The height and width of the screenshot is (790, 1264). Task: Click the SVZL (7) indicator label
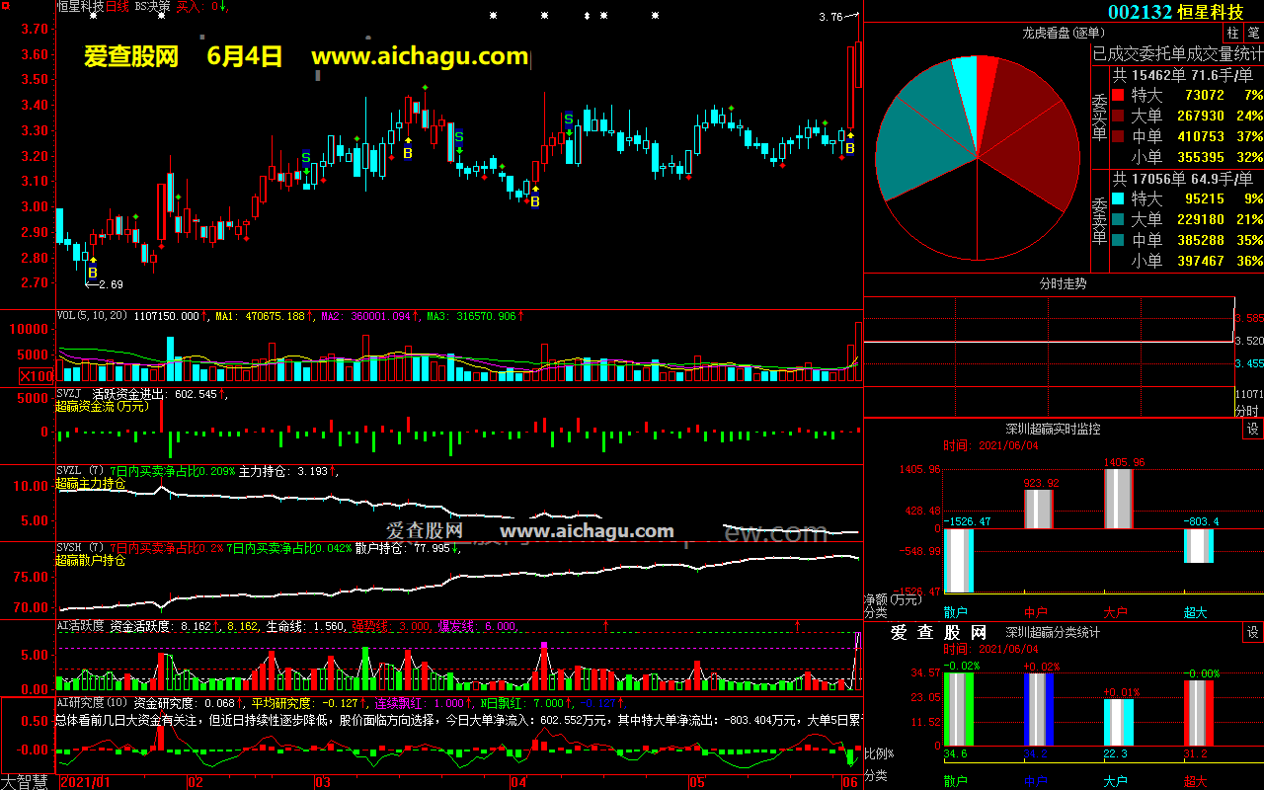[x=80, y=471]
